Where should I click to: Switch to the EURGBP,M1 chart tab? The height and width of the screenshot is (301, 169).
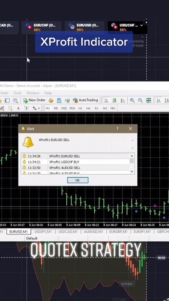pos(118,232)
